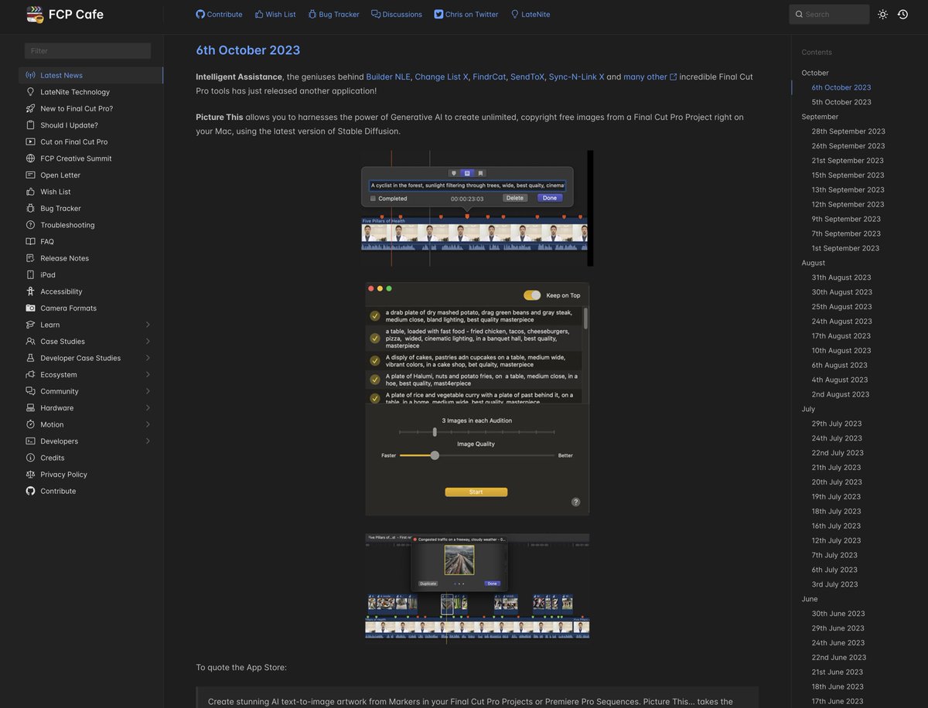The height and width of the screenshot is (708, 928).
Task: Open the FindrCat link
Action: pyautogui.click(x=490, y=77)
